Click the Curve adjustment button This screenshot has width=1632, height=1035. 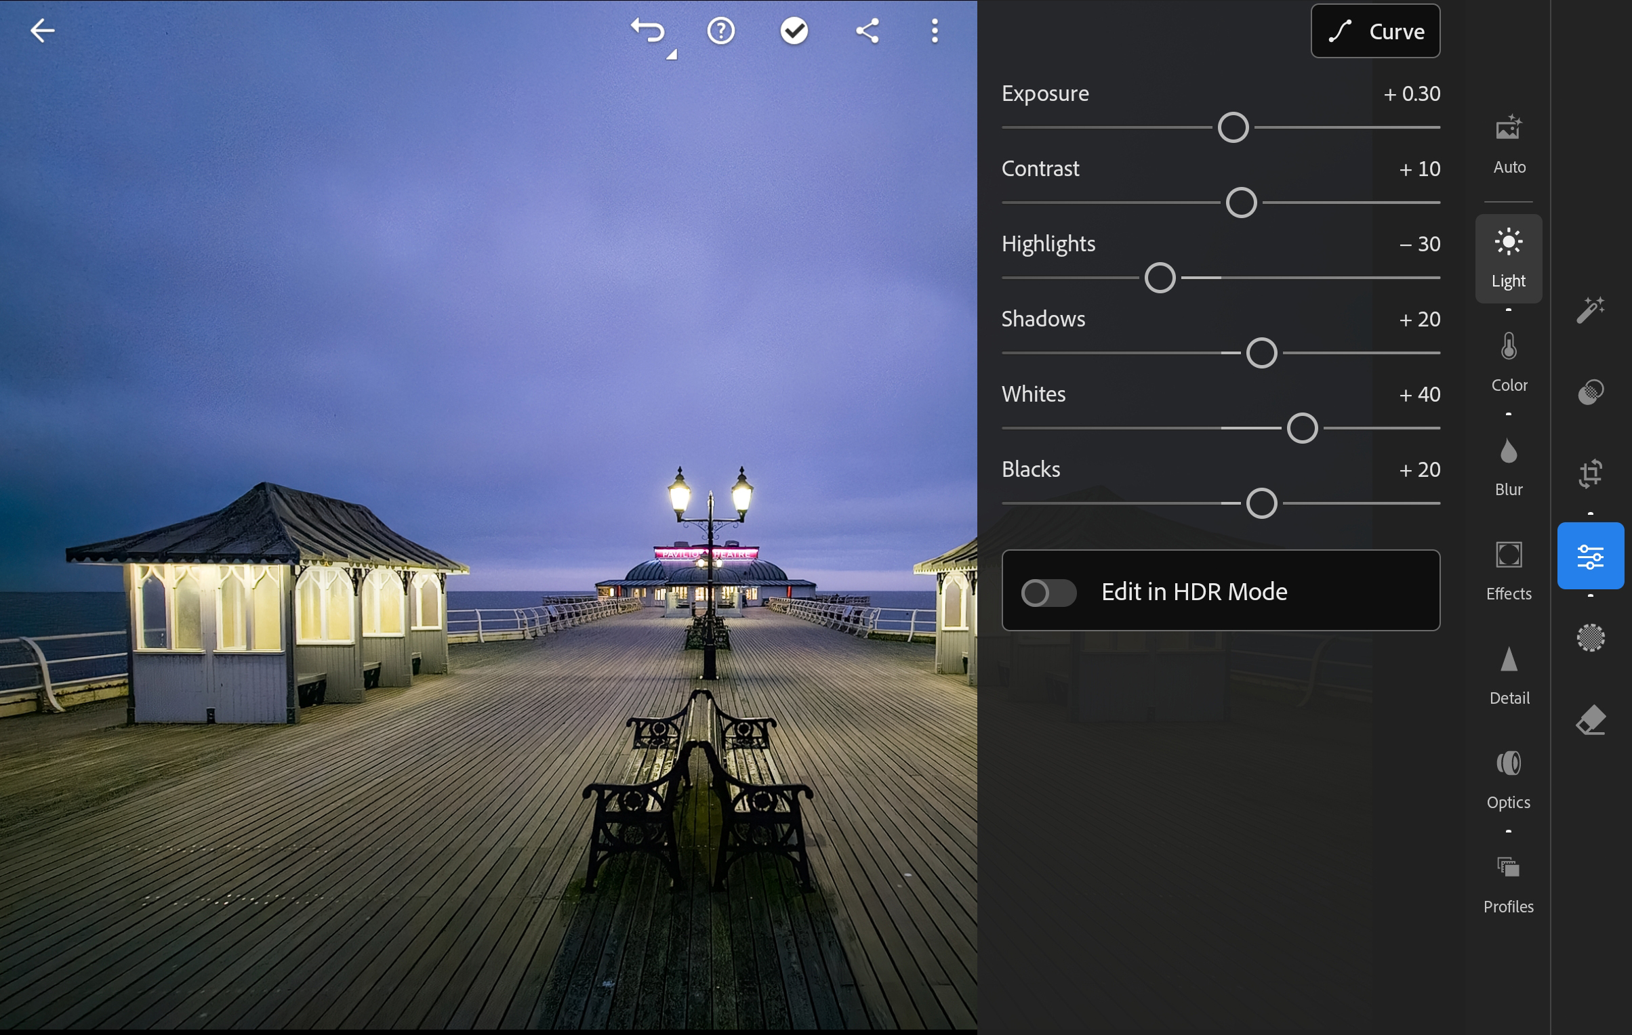point(1375,32)
